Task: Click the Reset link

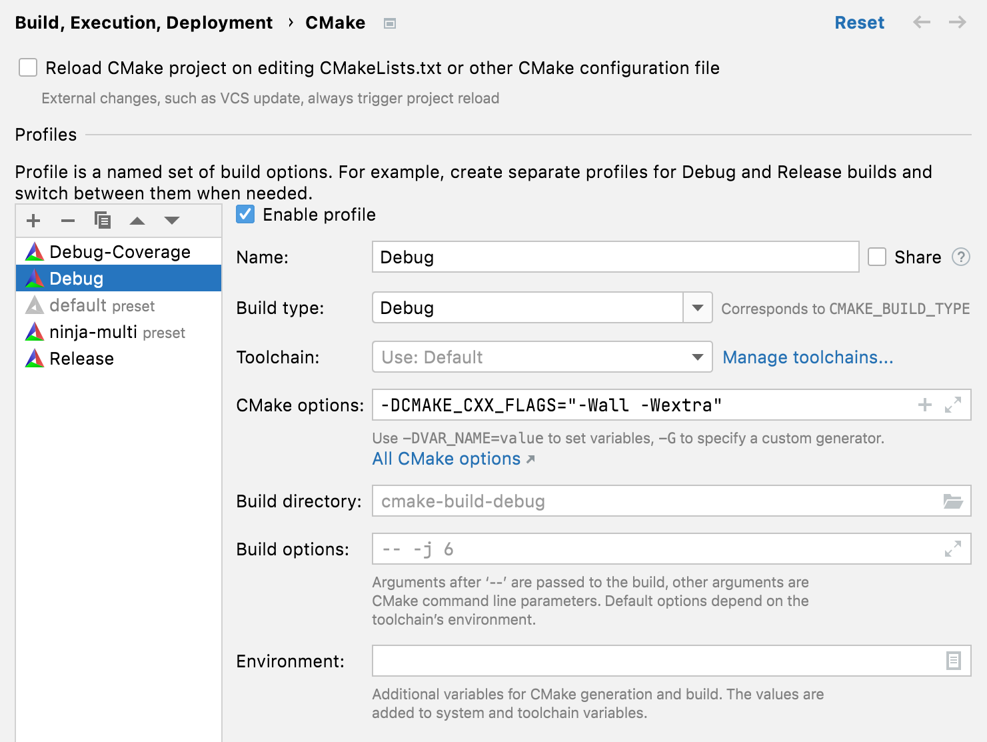Action: pos(859,23)
